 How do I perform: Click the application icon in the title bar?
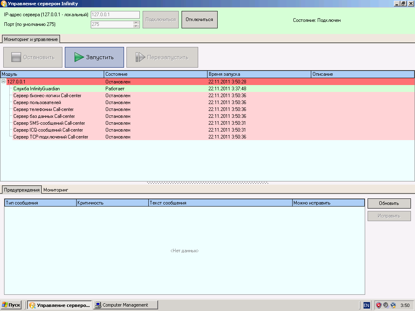[4, 3]
